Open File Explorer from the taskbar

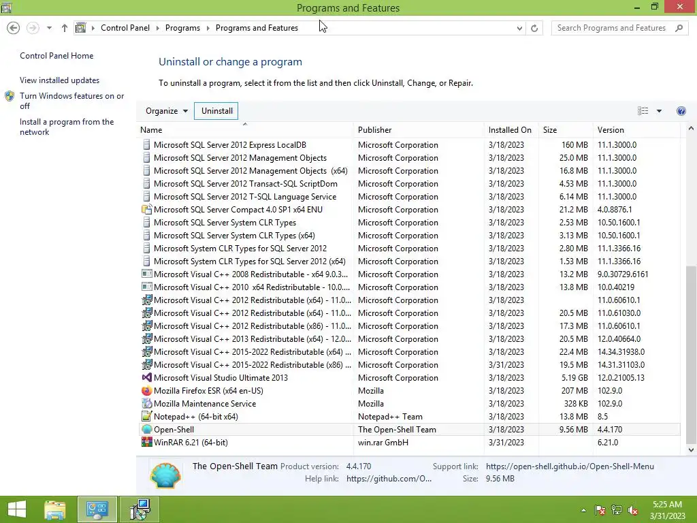pos(55,509)
